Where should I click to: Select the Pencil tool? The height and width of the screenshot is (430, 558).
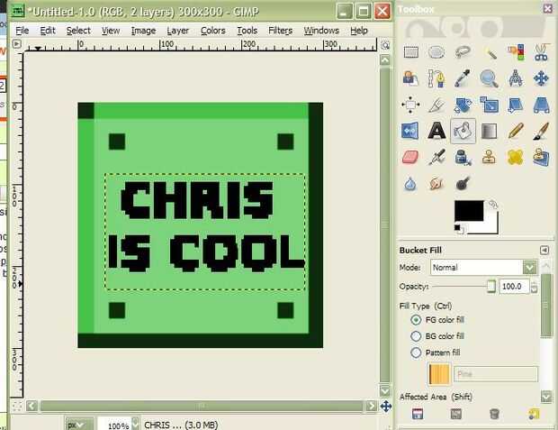(x=516, y=132)
